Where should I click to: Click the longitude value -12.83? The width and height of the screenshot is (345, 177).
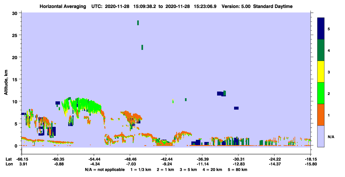click(238, 164)
